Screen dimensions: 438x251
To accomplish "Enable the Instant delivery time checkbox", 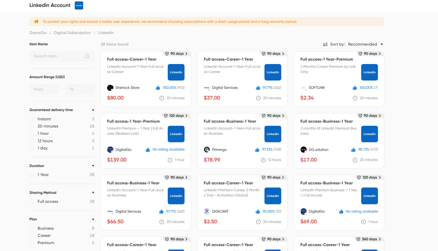I will click(x=31, y=119).
